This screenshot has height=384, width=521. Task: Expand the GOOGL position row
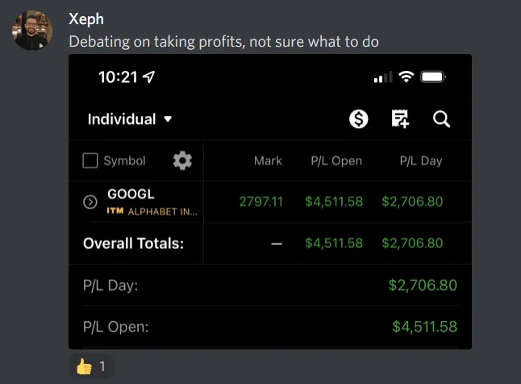(90, 202)
